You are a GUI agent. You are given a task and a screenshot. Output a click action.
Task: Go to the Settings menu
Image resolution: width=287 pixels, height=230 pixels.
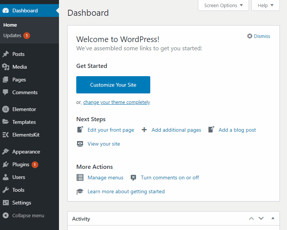click(x=21, y=203)
